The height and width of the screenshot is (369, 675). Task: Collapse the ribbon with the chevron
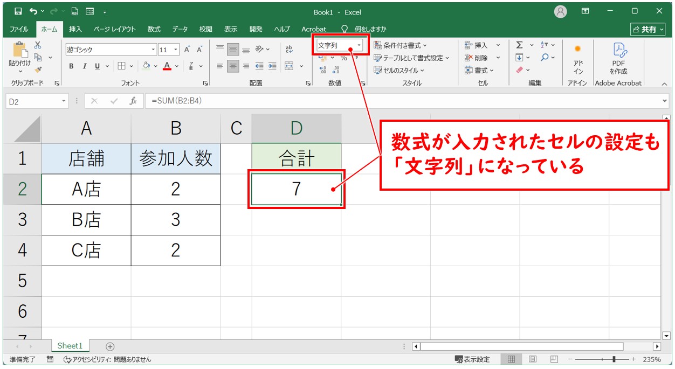coord(664,83)
